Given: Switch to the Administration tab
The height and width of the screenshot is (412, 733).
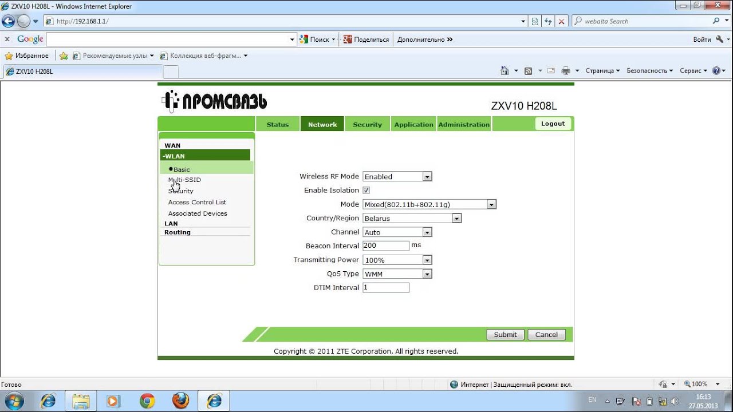Looking at the screenshot, I should click(x=464, y=124).
